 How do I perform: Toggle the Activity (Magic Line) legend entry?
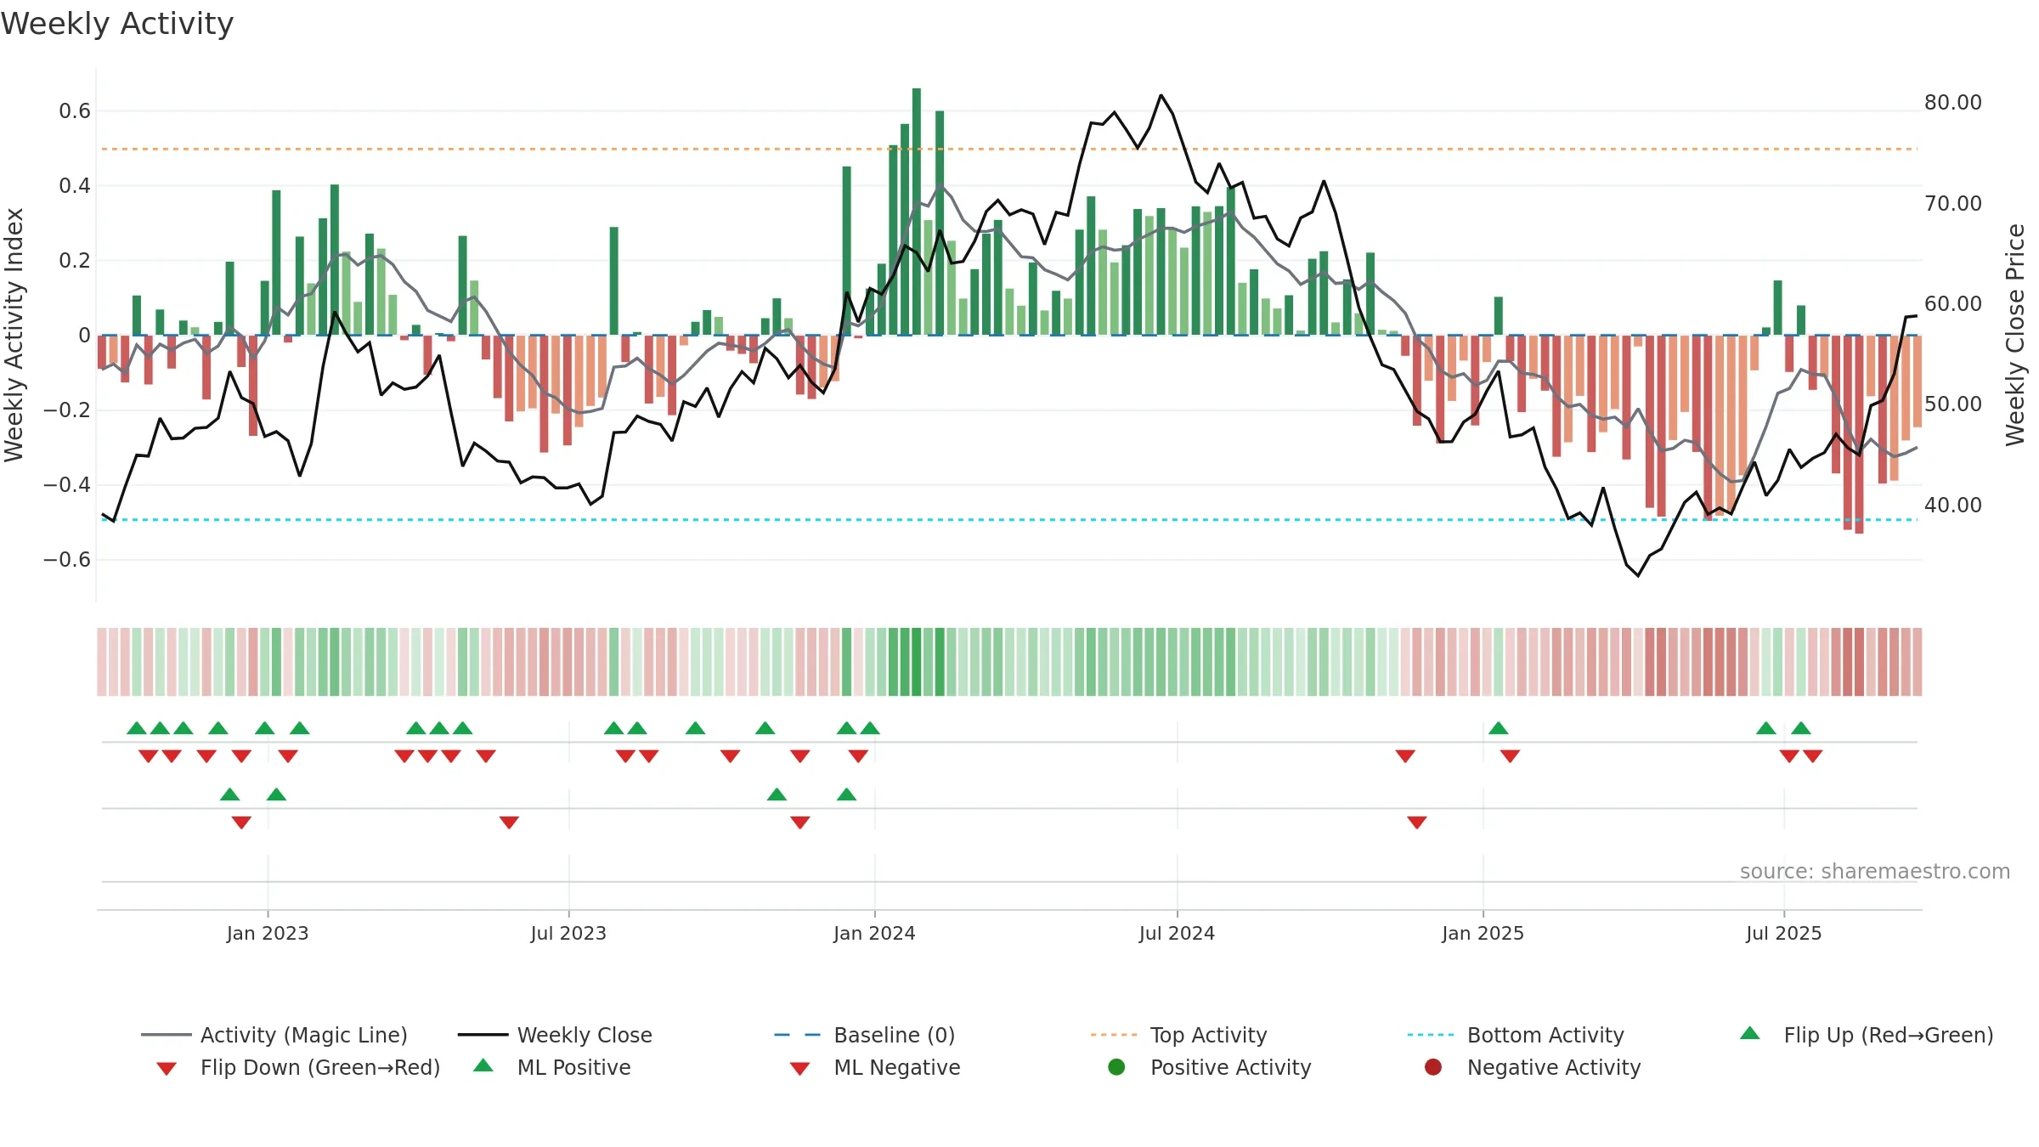274,1035
